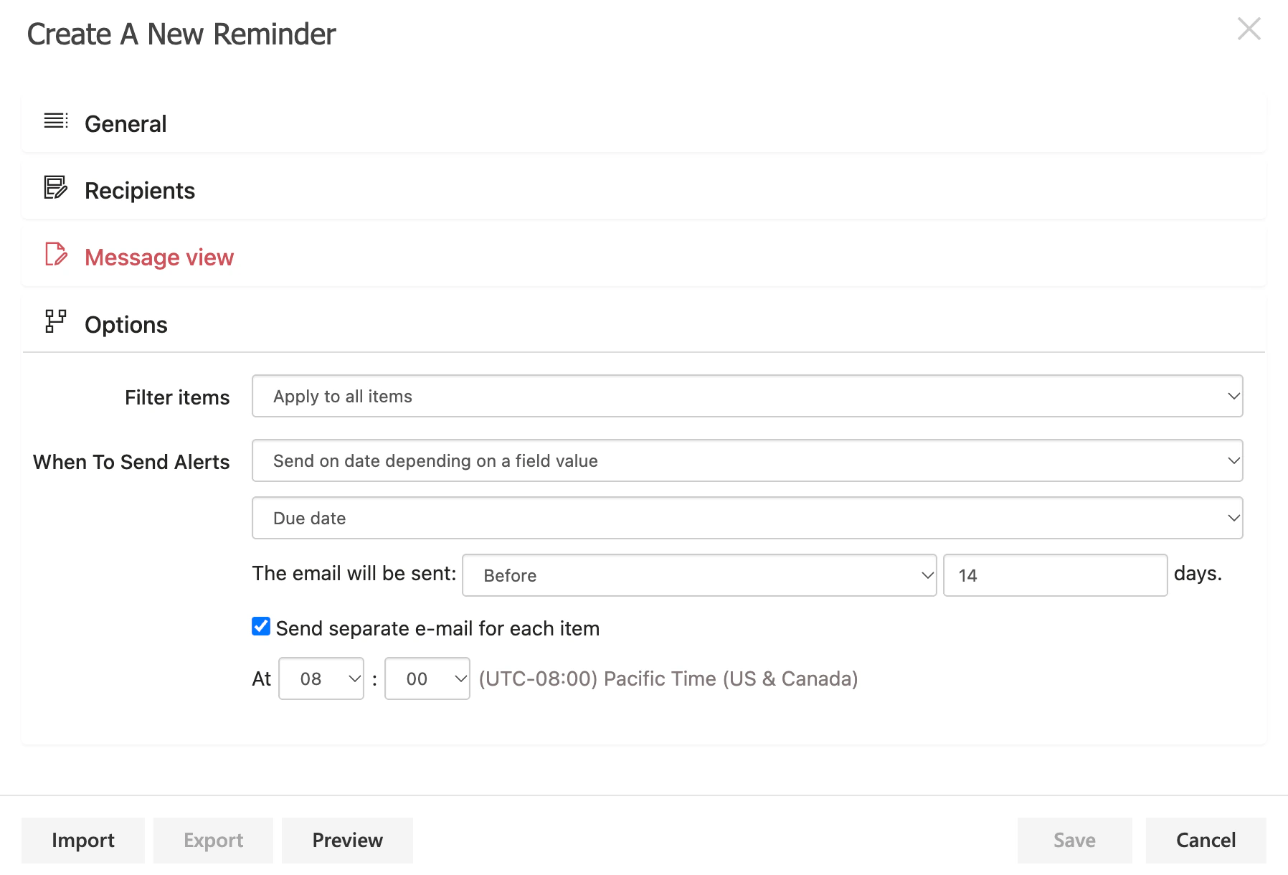1288x875 pixels.
Task: Click the Cancel button
Action: click(x=1206, y=840)
